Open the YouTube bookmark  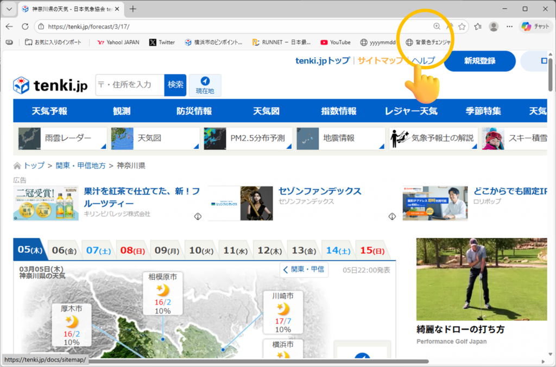[335, 42]
